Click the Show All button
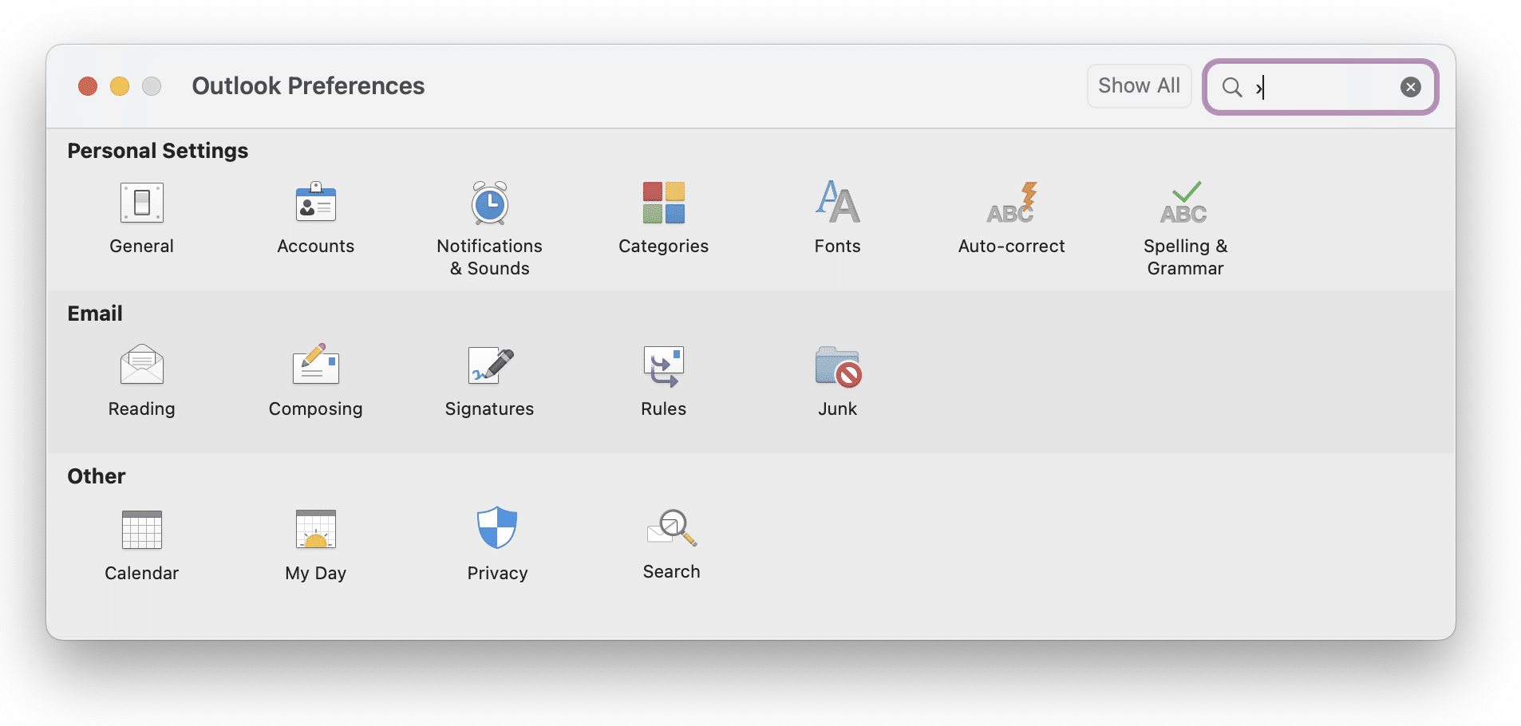The width and height of the screenshot is (1521, 726). point(1139,86)
